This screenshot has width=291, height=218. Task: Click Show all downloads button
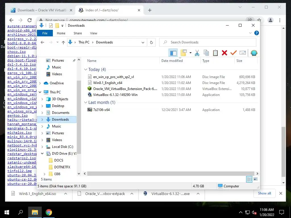tap(265, 193)
